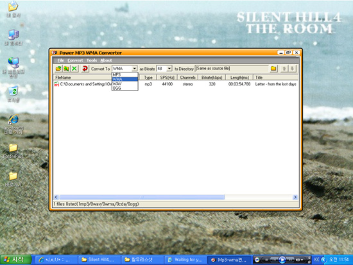
Task: Open the Convert menu
Action: pos(75,60)
